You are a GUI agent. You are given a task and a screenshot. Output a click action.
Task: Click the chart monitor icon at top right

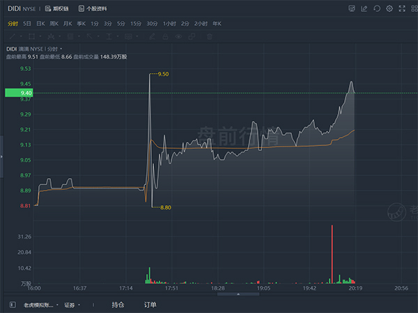click(x=352, y=8)
